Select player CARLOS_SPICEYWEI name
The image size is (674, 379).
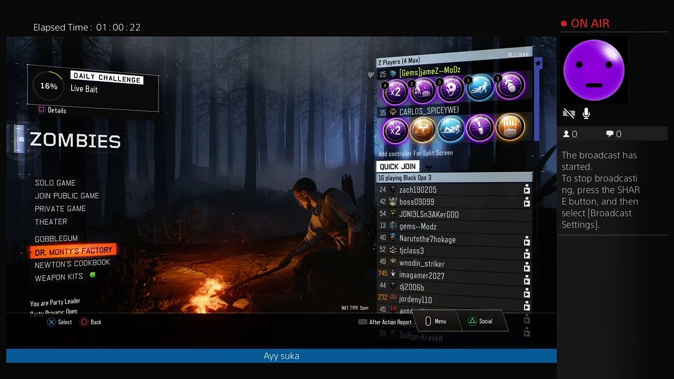pyautogui.click(x=429, y=111)
